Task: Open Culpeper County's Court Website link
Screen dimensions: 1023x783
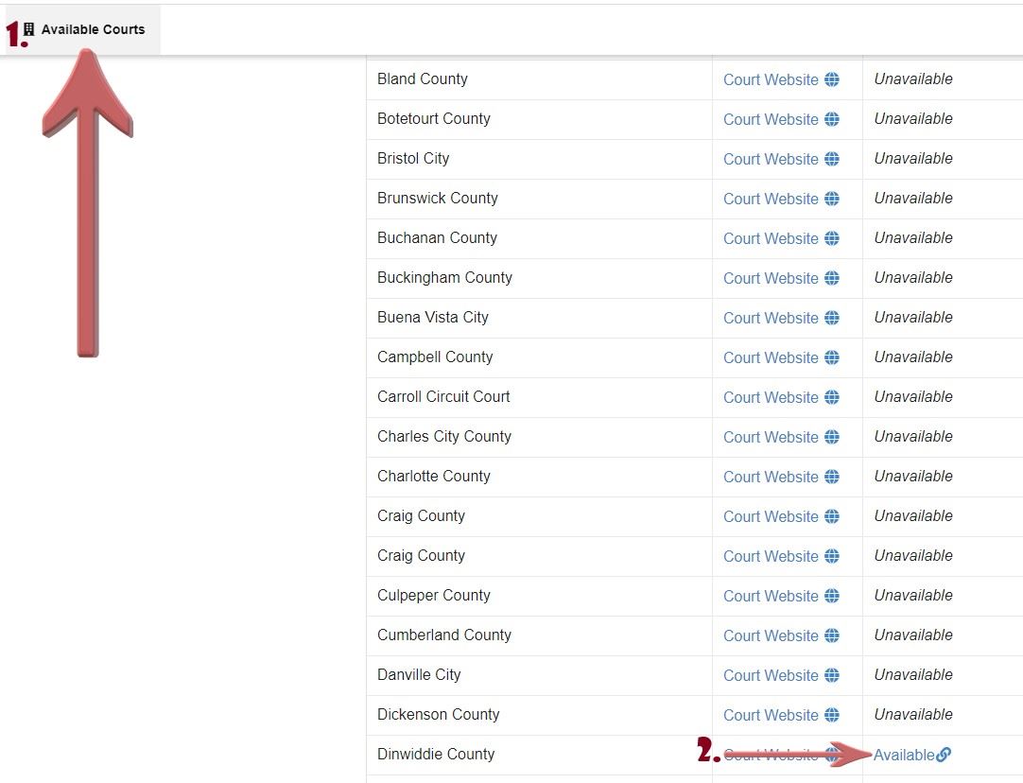Action: pos(771,596)
